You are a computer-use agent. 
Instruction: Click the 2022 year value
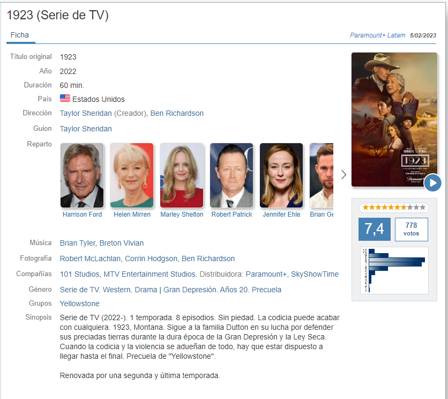coord(68,71)
